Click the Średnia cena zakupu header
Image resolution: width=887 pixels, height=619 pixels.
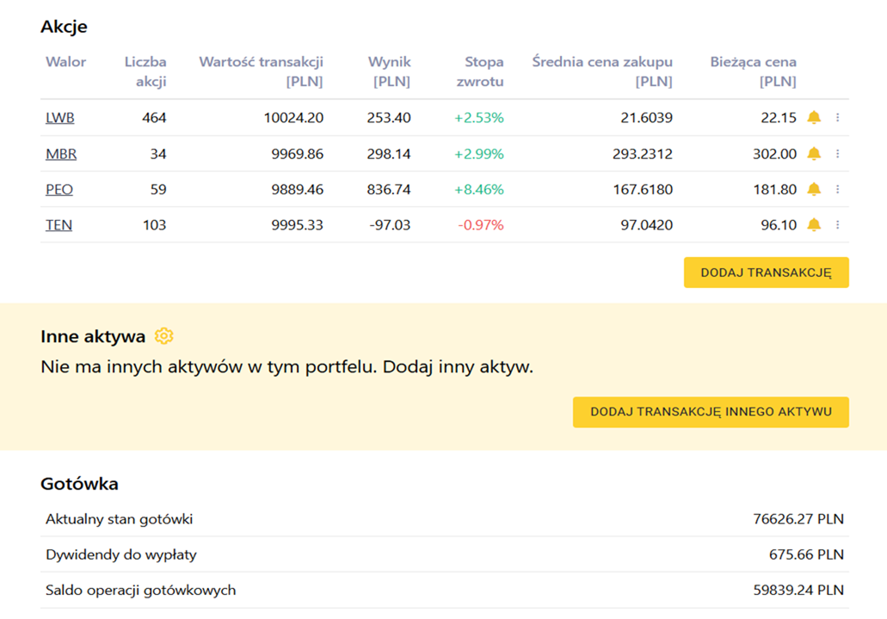[x=602, y=71]
